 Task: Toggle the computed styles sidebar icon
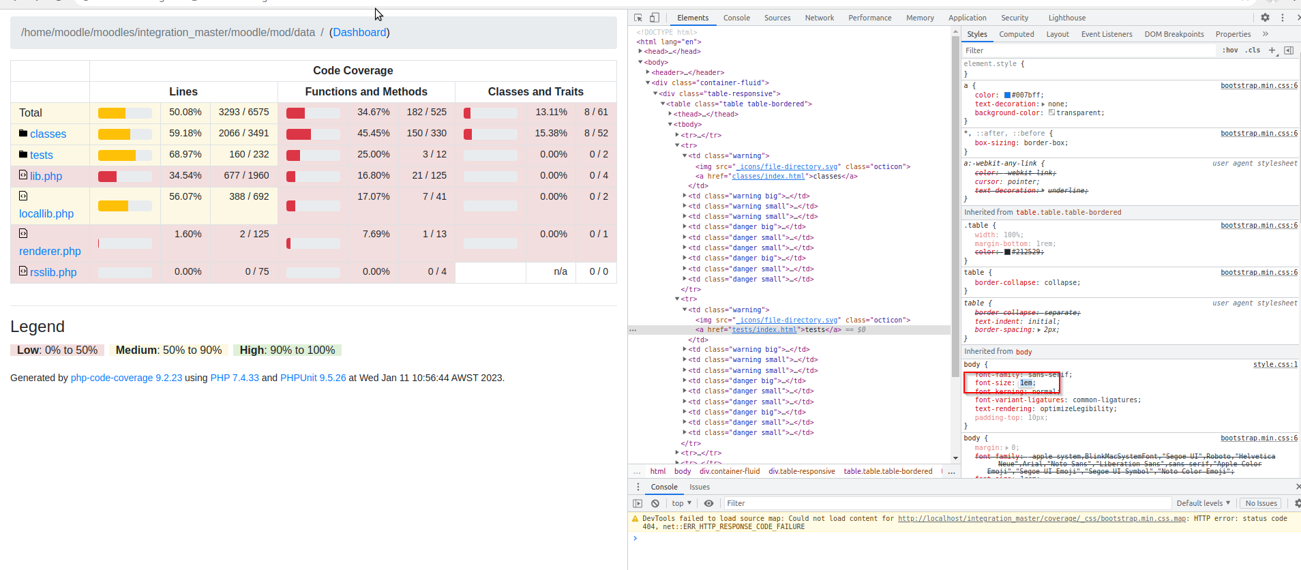(x=1289, y=50)
